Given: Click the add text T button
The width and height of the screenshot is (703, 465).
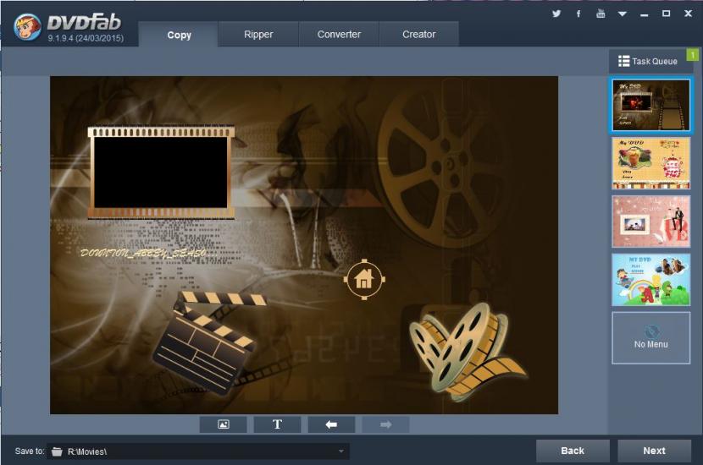Looking at the screenshot, I should 277,424.
